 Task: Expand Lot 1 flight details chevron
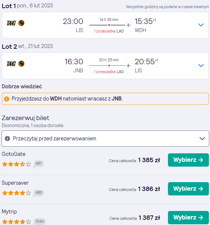coord(201,25)
